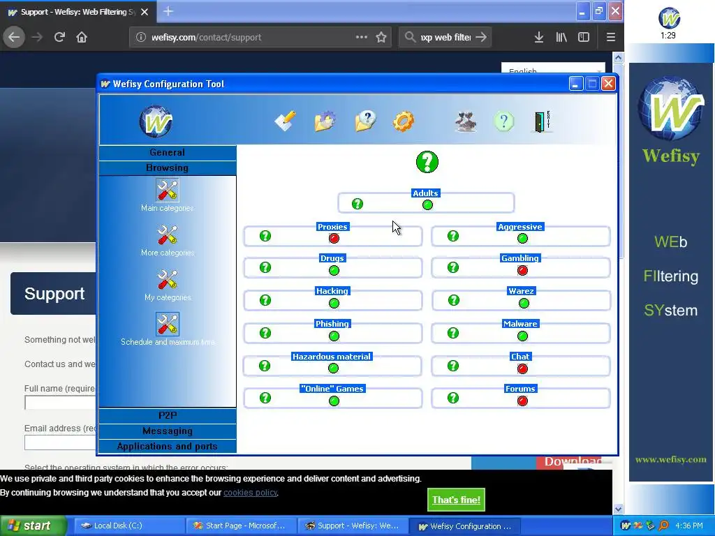Collapse the Browsing section header
Viewport: 715px width, 536px height.
coord(168,168)
